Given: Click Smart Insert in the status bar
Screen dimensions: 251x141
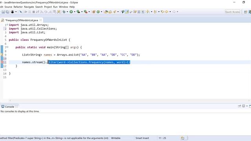Looking at the screenshot, I should tap(142, 138).
